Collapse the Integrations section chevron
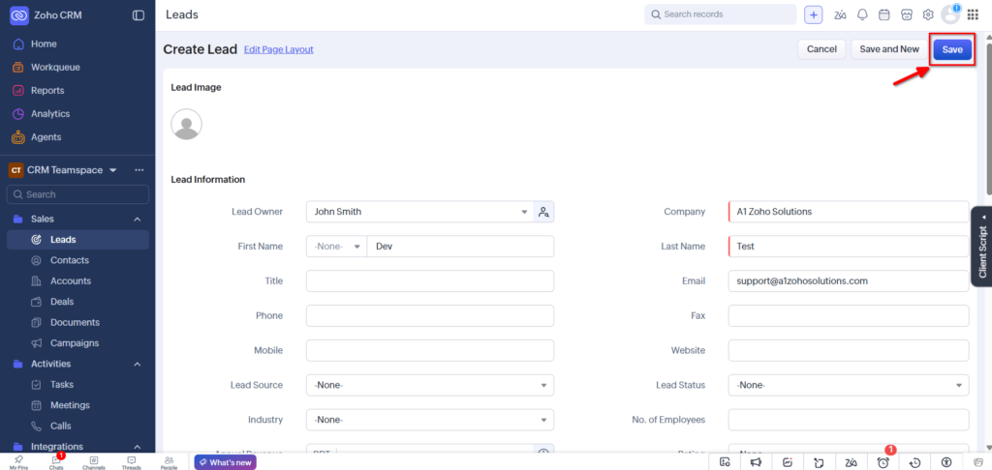 (x=138, y=447)
